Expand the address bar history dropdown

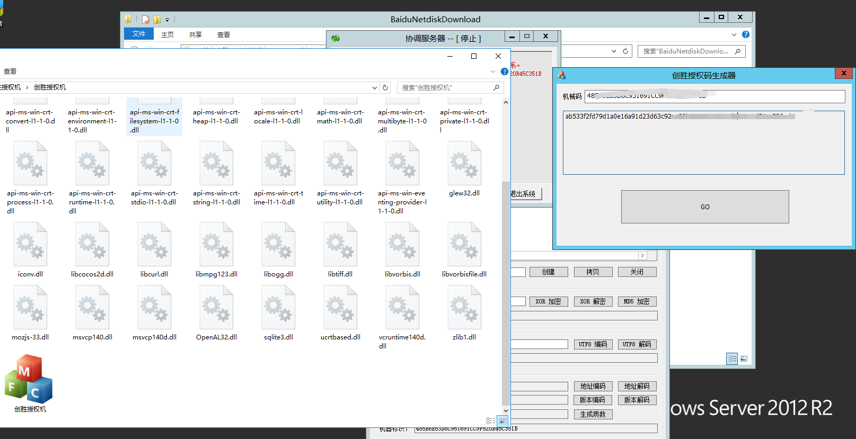[x=375, y=88]
